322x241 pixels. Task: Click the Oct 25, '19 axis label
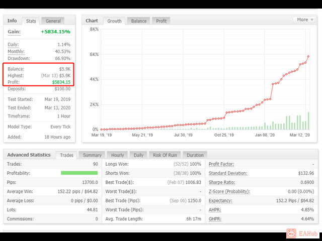point(224,135)
